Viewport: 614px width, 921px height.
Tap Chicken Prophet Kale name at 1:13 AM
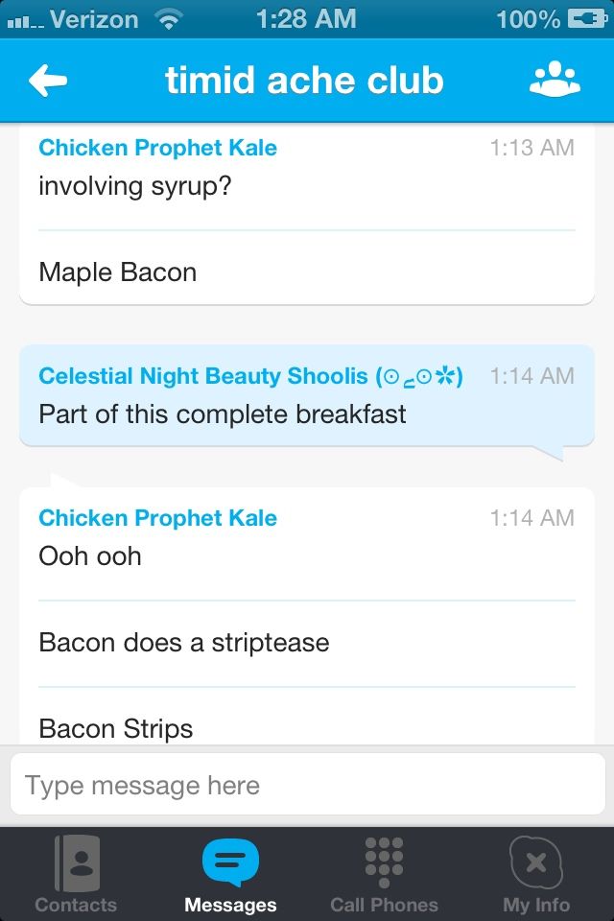[x=157, y=148]
